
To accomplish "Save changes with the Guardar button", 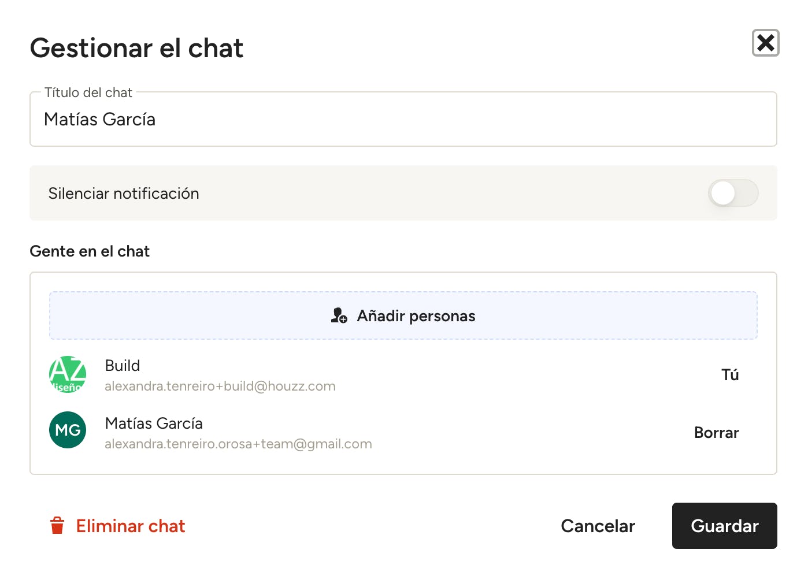I will (x=724, y=526).
